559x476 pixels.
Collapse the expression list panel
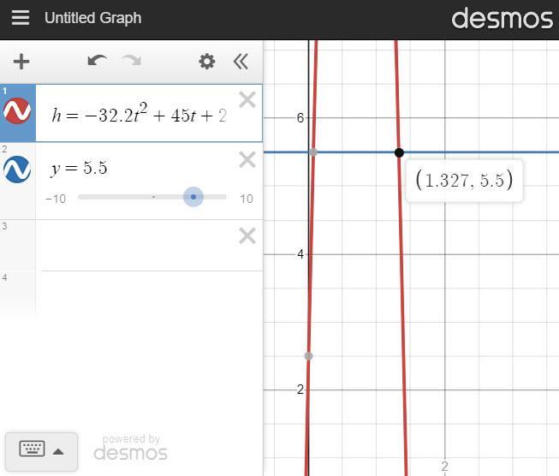click(x=241, y=62)
